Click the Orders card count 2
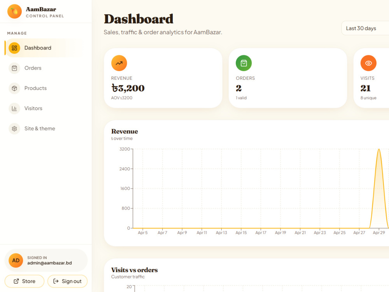This screenshot has height=292, width=389. pos(239,88)
